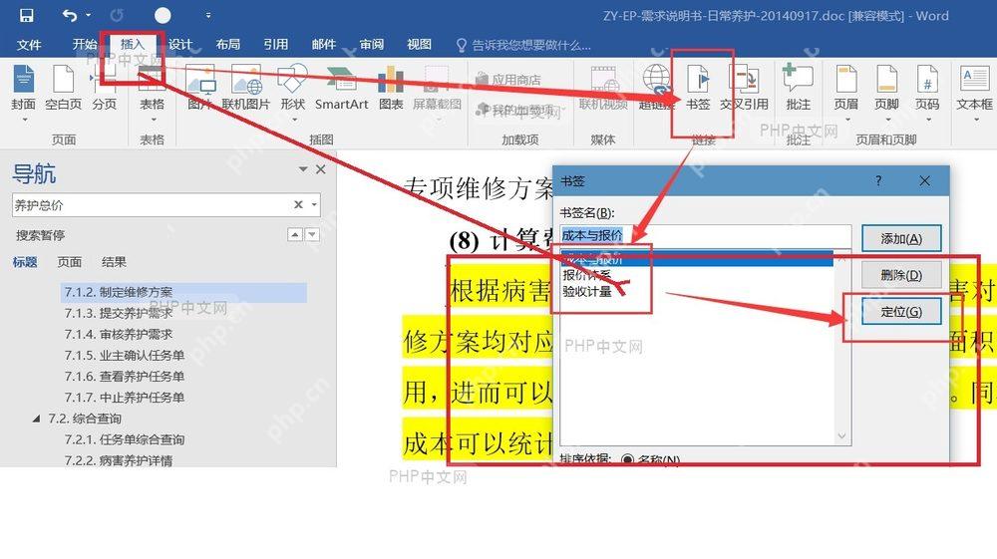
Task: Open the 形状 shapes gallery
Action: click(x=293, y=92)
